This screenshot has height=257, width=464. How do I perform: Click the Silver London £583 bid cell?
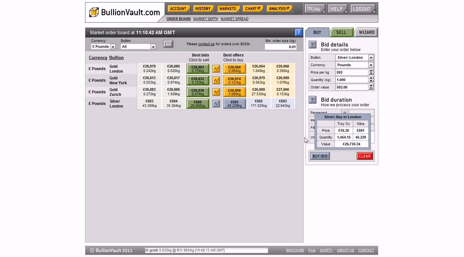pyautogui.click(x=149, y=103)
